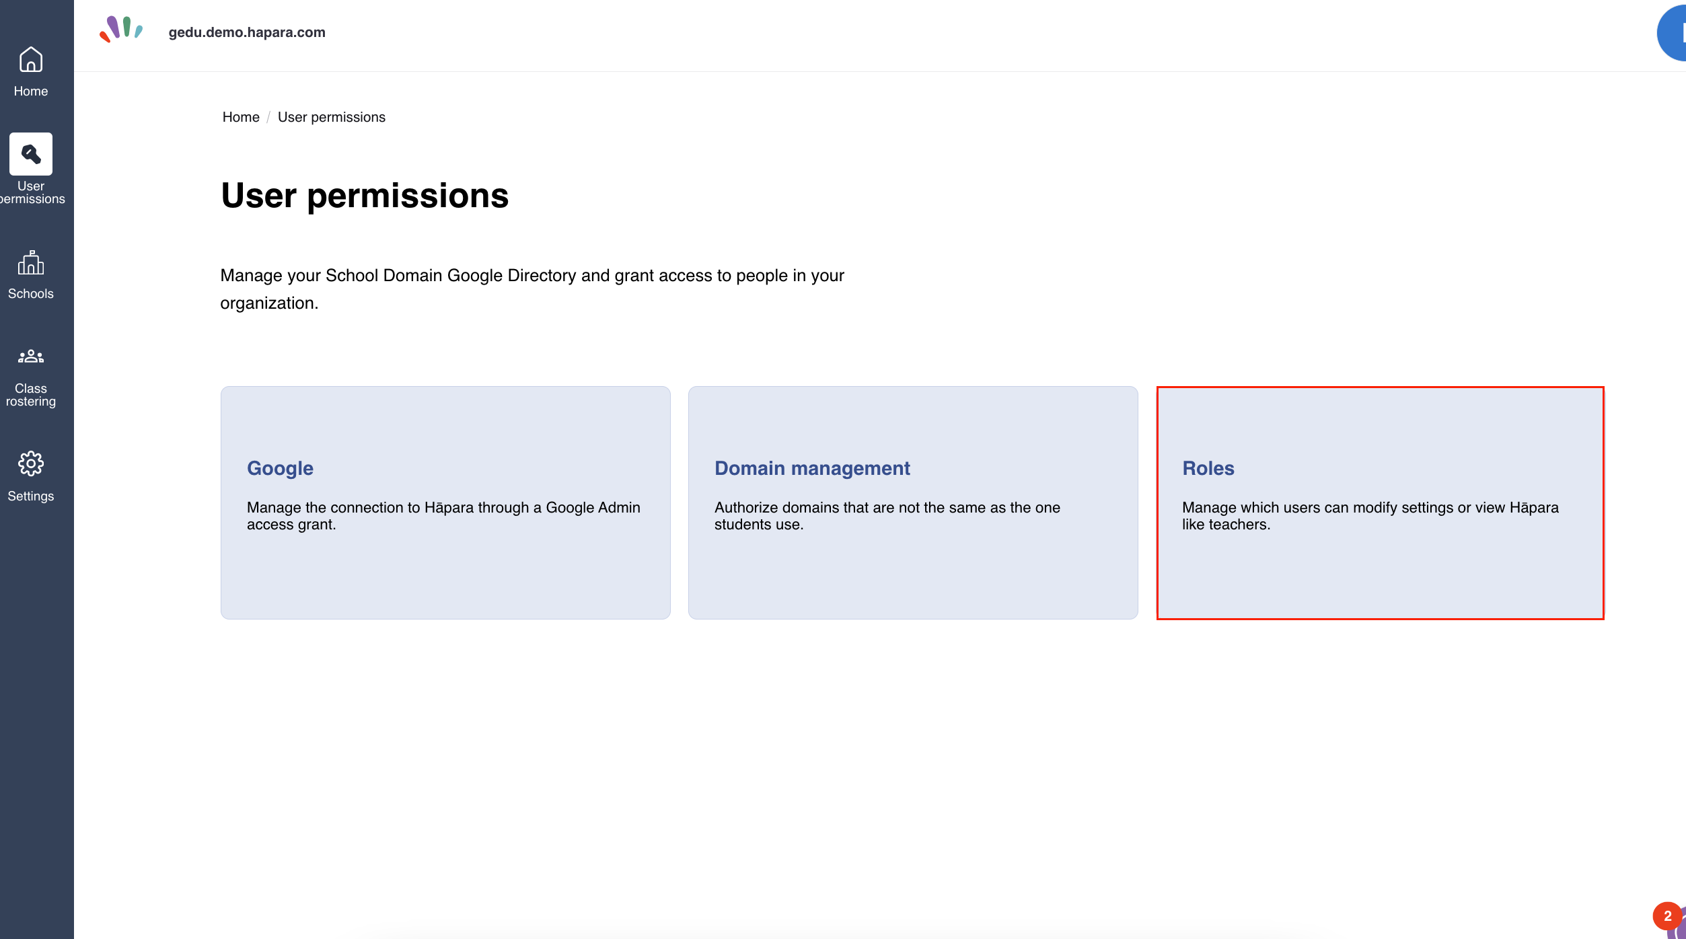The image size is (1686, 939).
Task: Click the Schools label in sidebar
Action: (x=31, y=293)
